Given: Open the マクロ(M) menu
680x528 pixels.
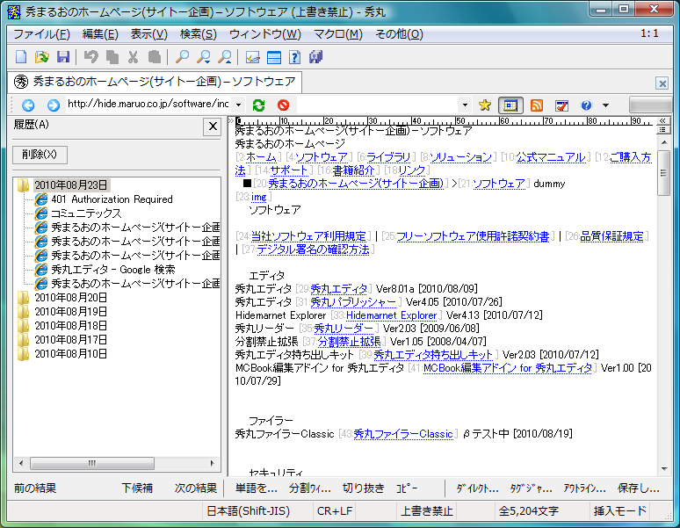Looking at the screenshot, I should coord(338,33).
